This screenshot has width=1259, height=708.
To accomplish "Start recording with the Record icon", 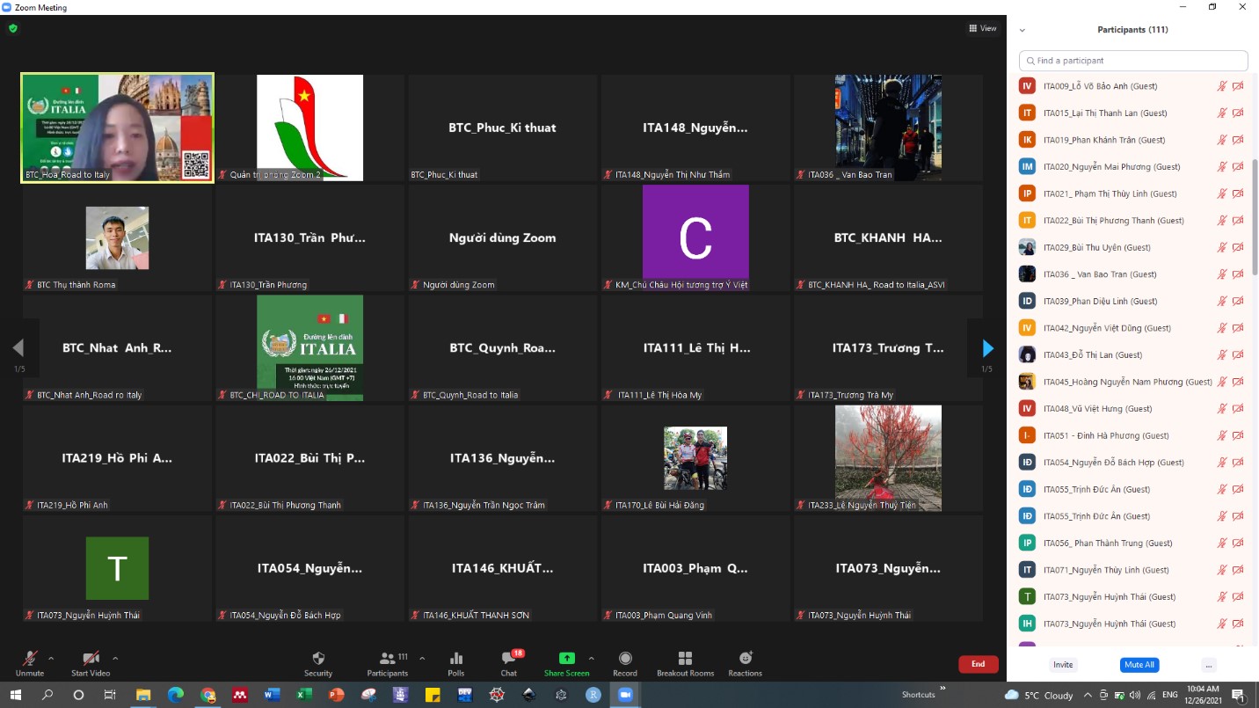I will point(625,659).
